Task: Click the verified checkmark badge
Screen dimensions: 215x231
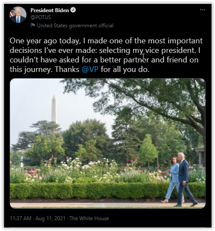Action: [x=73, y=10]
